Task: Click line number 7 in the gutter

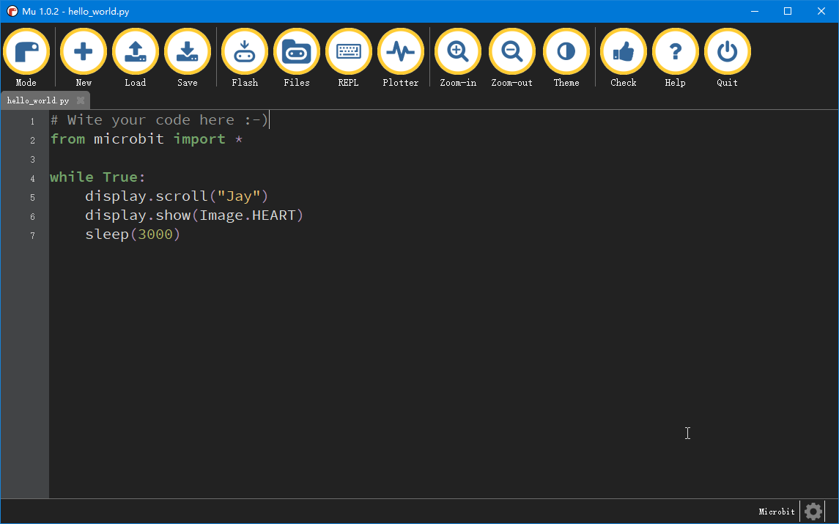Action: [32, 235]
